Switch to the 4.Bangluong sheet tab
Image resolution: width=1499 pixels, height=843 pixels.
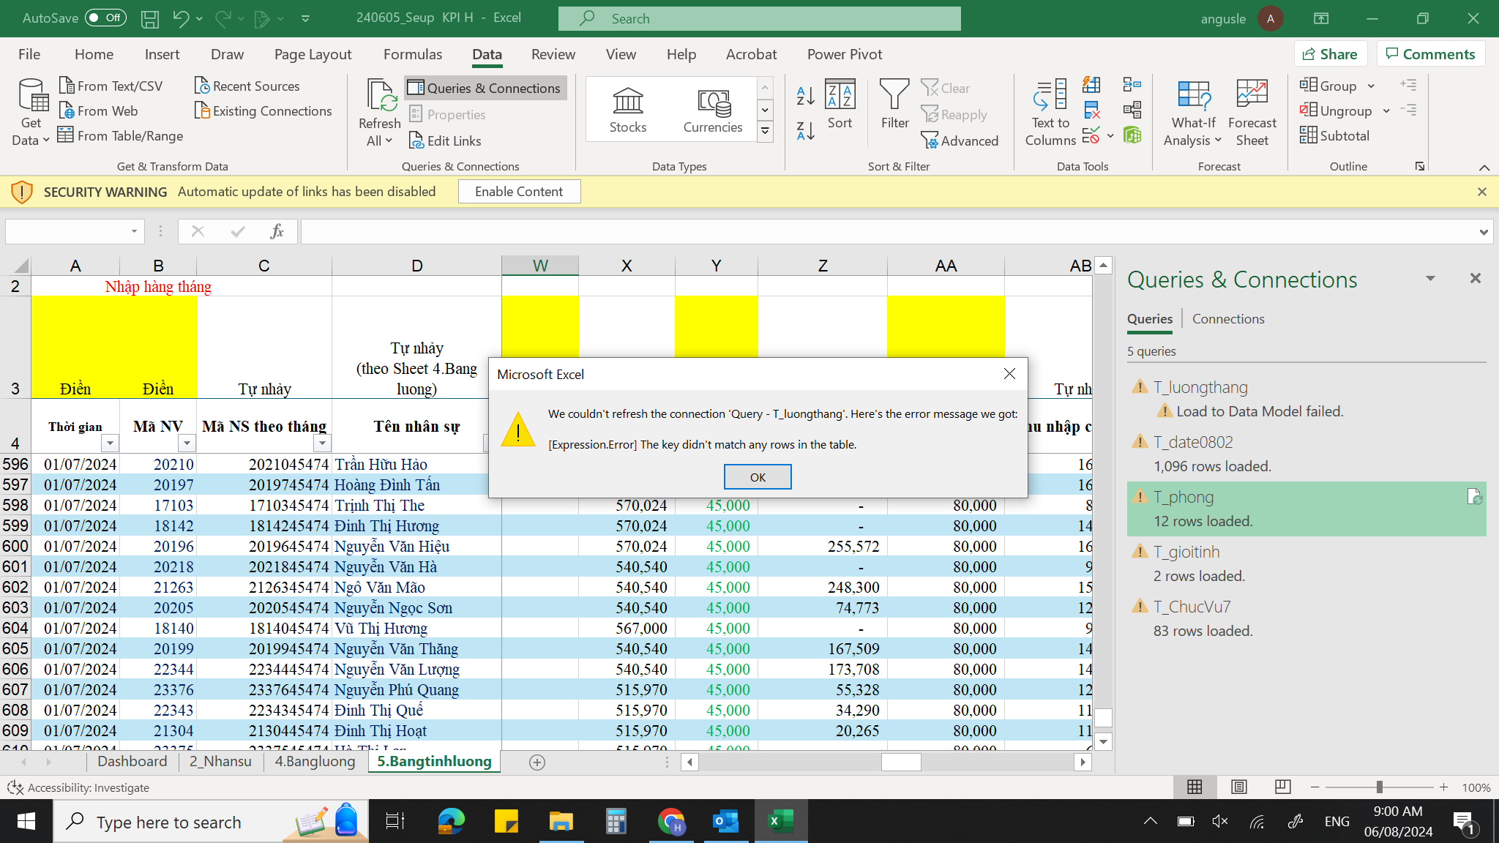tap(315, 761)
